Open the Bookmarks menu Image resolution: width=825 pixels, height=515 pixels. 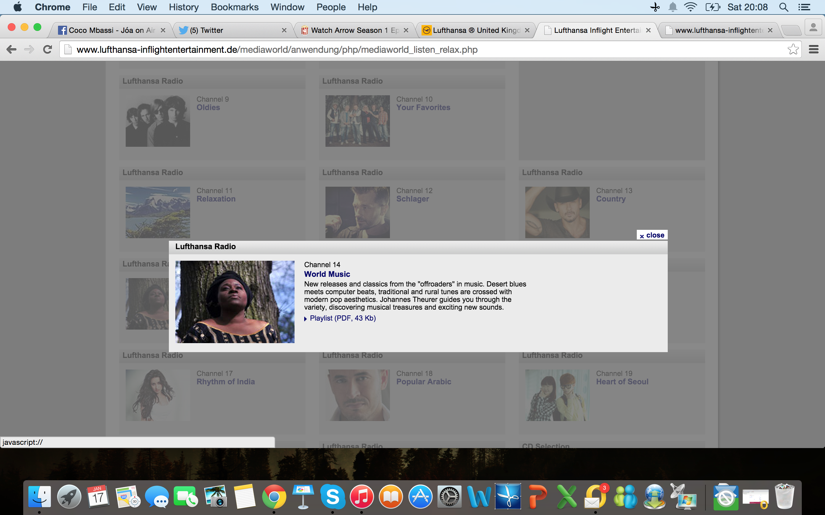click(235, 7)
